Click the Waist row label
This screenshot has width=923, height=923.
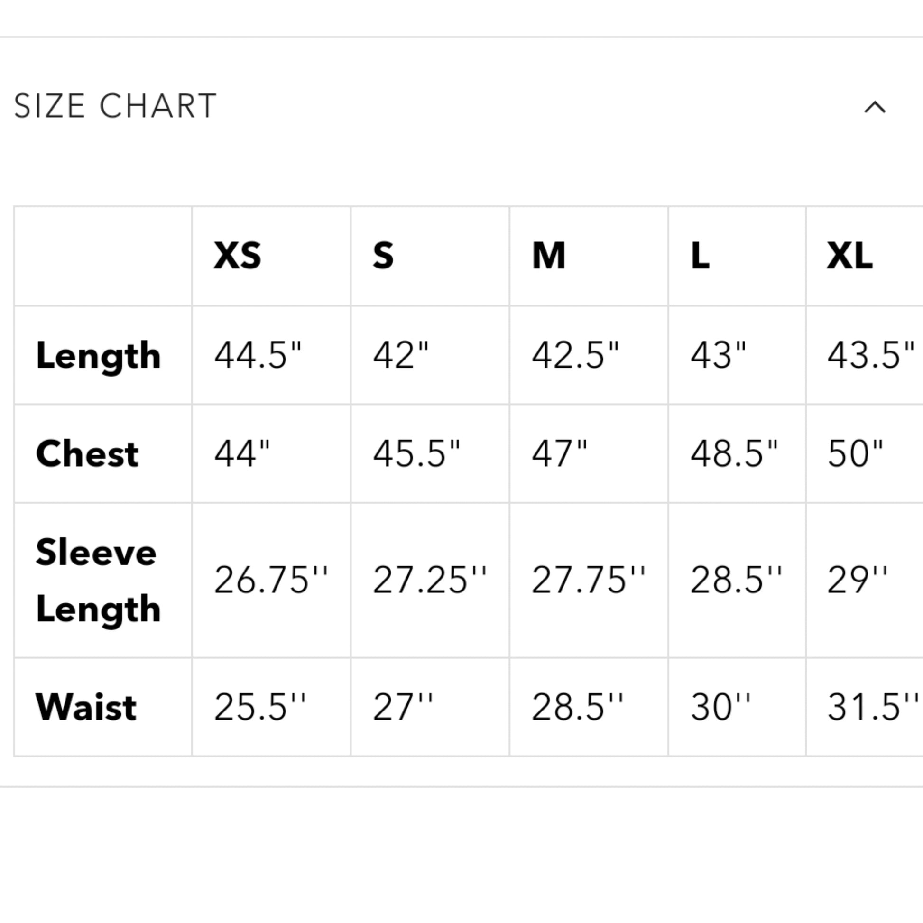coord(86,707)
